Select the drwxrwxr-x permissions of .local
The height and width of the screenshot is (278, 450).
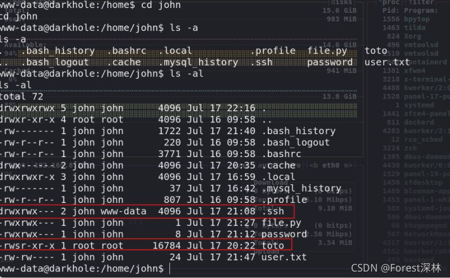click(27, 177)
